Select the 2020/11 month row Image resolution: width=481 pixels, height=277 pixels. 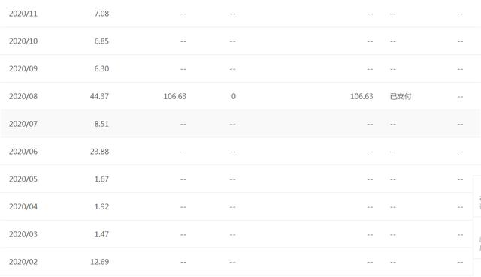click(x=240, y=14)
